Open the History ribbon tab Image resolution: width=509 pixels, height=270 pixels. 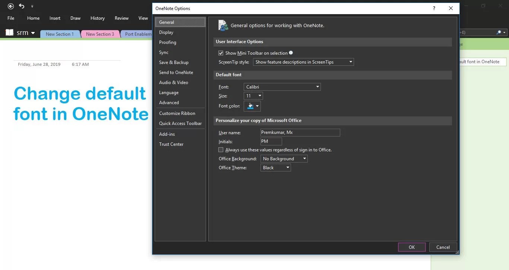pos(98,18)
